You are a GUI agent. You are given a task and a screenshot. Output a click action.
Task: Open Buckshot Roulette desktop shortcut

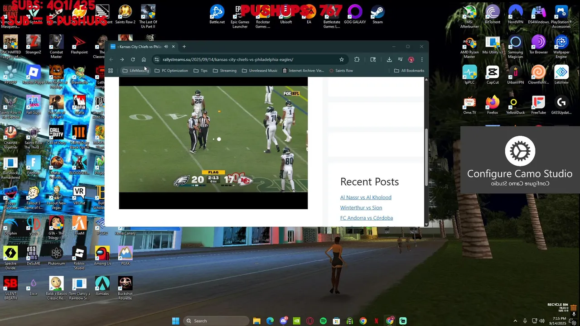pos(125,288)
